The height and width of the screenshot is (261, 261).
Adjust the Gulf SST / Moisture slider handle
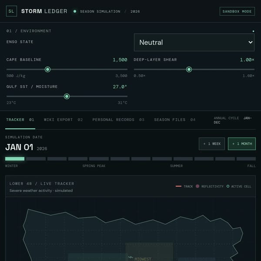coord(67,97)
